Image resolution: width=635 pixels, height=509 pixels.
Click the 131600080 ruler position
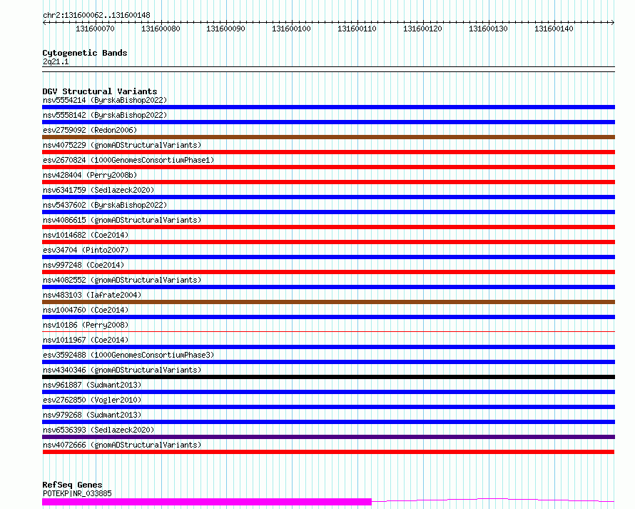click(x=161, y=29)
